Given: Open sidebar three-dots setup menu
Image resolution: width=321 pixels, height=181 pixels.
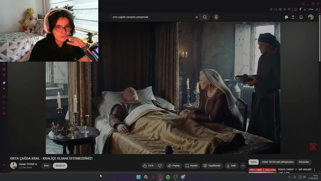Looking at the screenshot, I should pos(4,170).
